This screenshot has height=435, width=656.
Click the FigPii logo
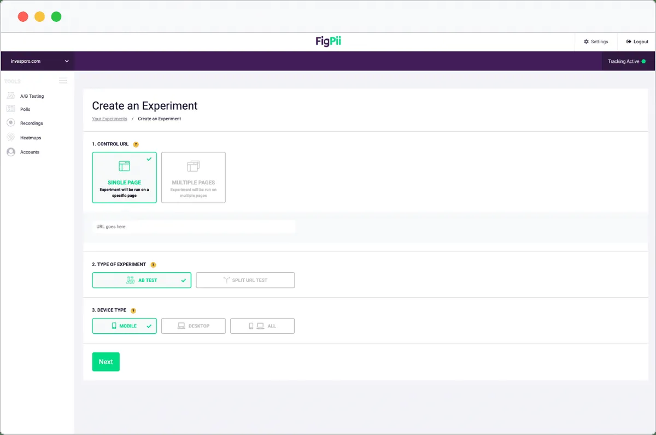point(329,41)
